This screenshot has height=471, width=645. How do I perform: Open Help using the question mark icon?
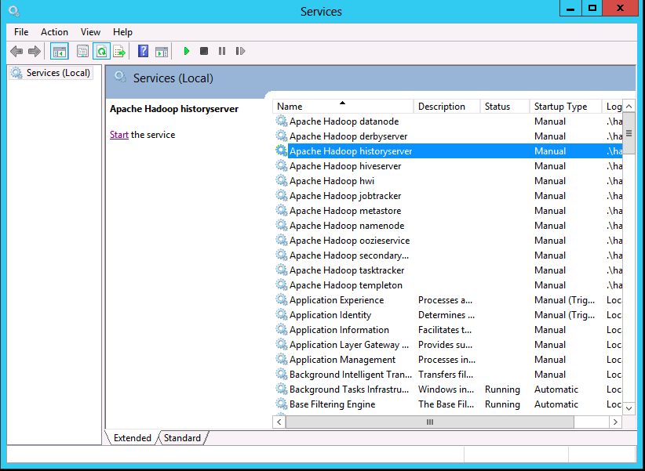point(143,52)
